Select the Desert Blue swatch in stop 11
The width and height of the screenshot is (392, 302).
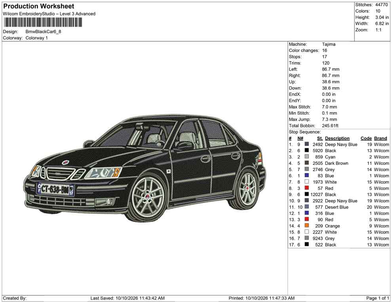306,206
